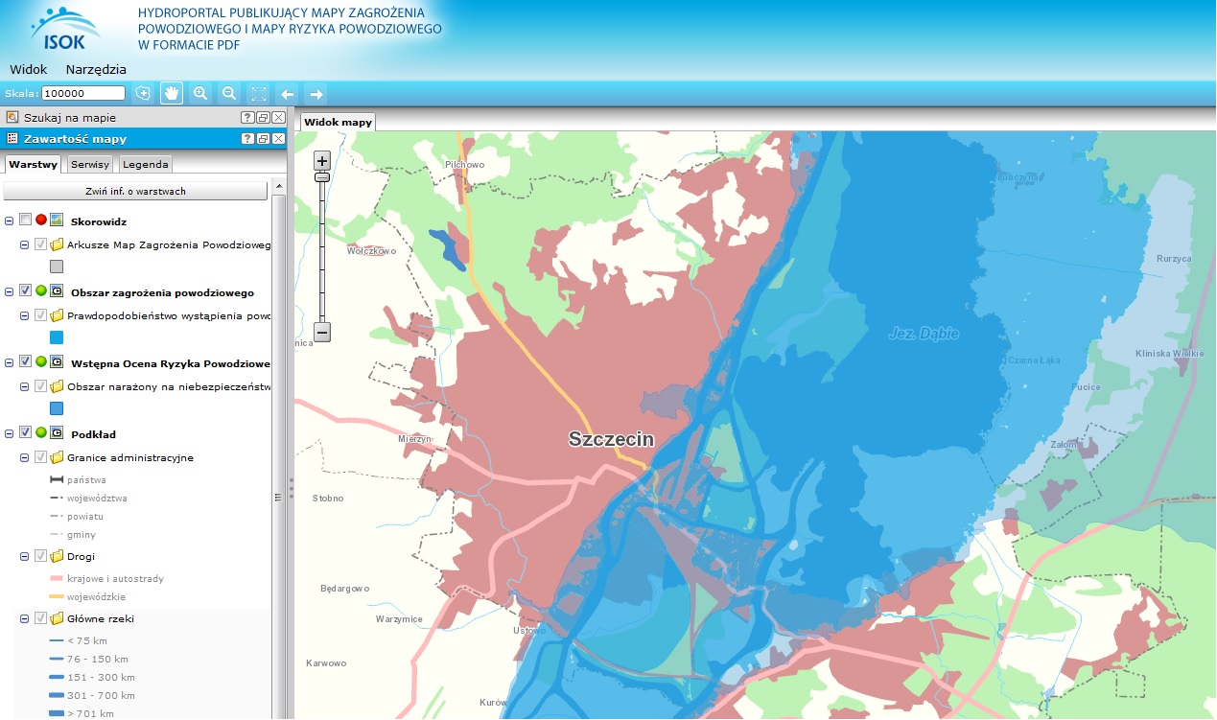
Task: Collapse the Skorowidz layer group
Action: click(9, 221)
